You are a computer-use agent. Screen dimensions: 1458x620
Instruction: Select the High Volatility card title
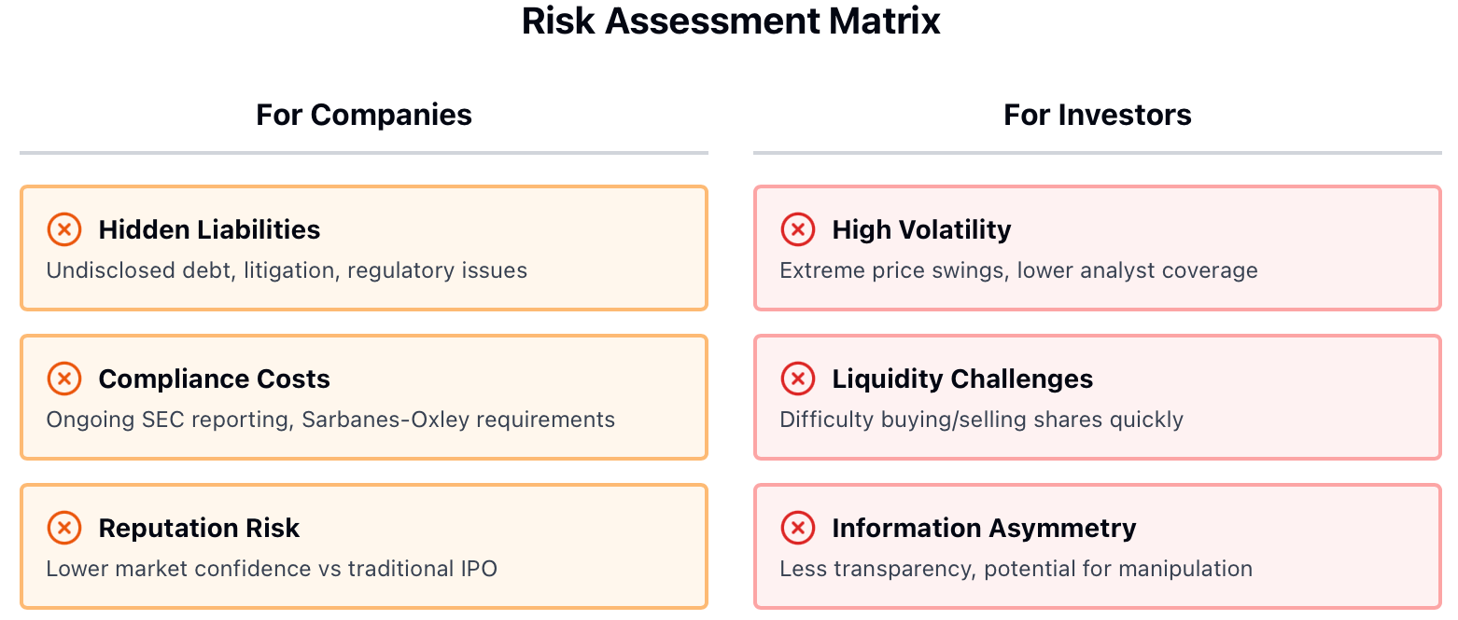click(921, 229)
